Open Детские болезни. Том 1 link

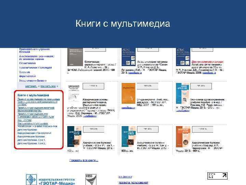click(x=31, y=140)
